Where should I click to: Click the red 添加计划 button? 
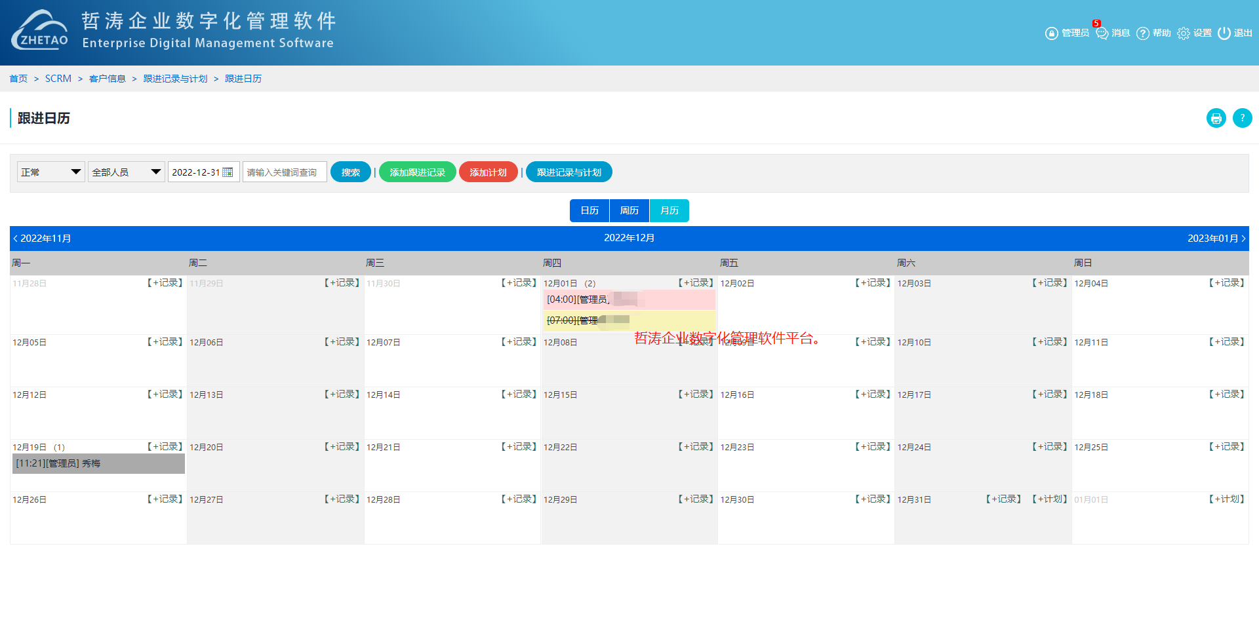coord(489,172)
